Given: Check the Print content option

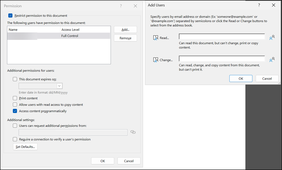Looking at the screenshot, I should pos(15,98).
